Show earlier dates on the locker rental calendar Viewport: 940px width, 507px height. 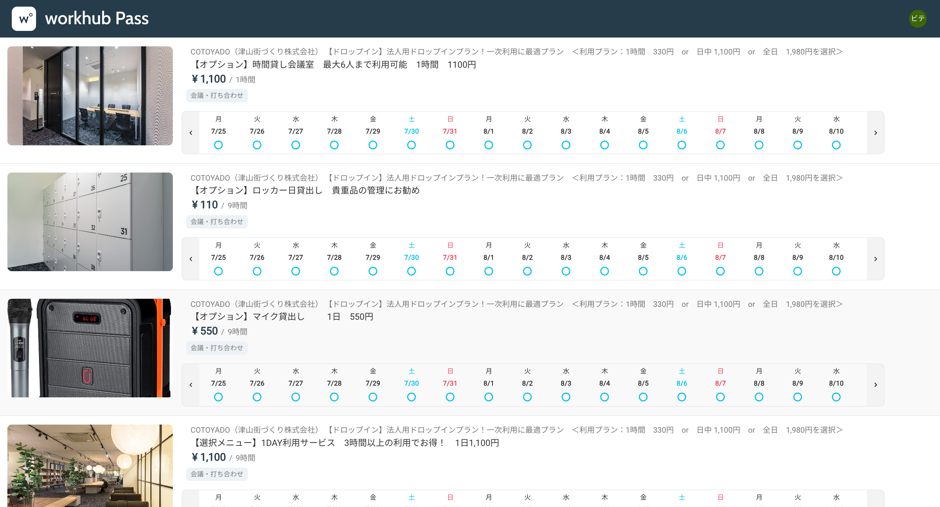point(191,259)
